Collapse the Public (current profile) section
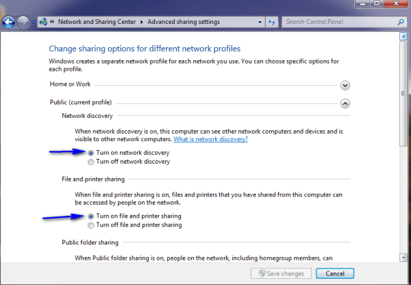Image resolution: width=411 pixels, height=285 pixels. (x=345, y=103)
